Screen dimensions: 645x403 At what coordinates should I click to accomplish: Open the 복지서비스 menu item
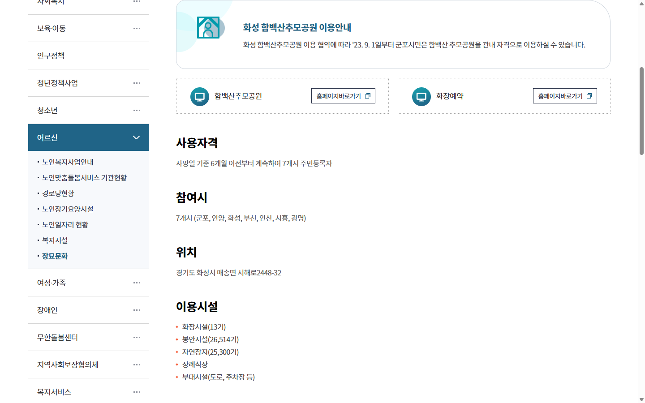(x=89, y=392)
